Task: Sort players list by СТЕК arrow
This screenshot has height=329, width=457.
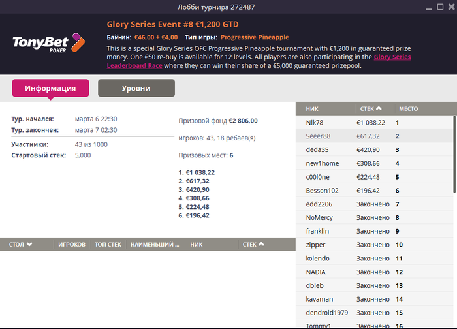Action: [379, 108]
